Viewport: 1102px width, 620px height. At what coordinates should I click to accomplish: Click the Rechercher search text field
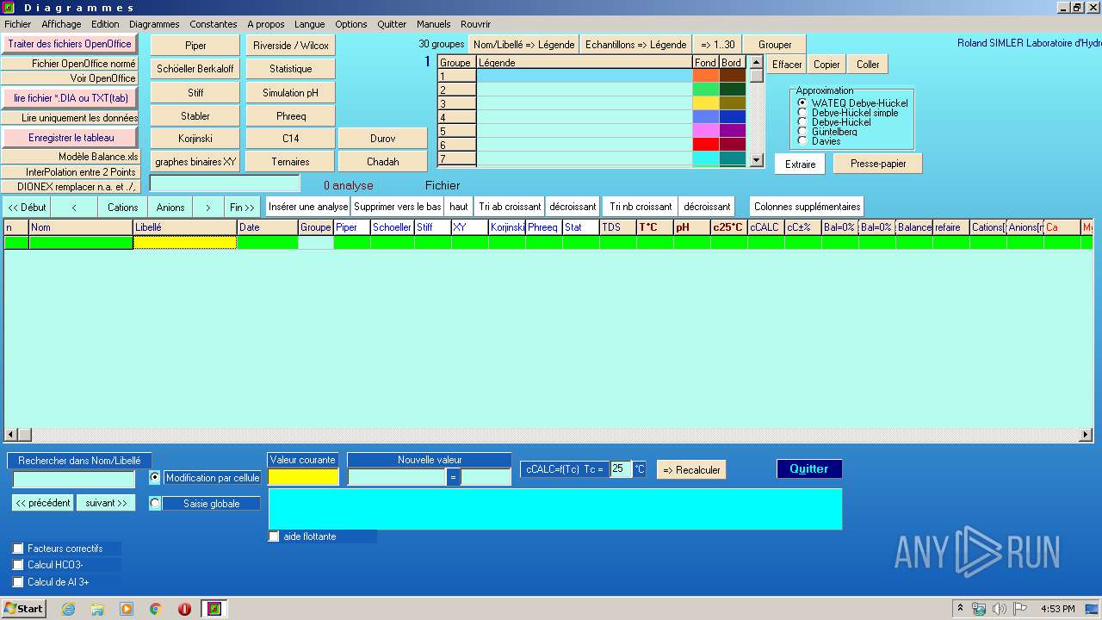click(74, 480)
